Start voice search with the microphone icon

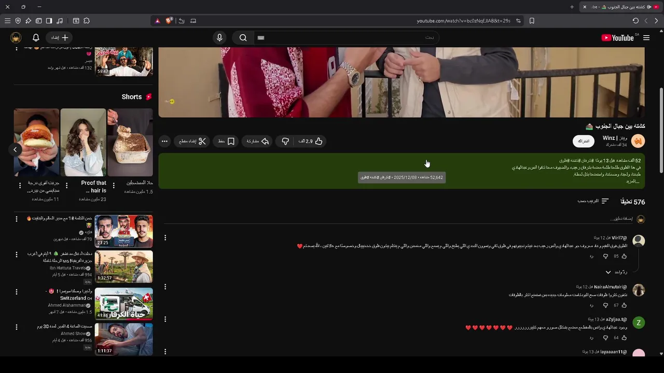219,38
